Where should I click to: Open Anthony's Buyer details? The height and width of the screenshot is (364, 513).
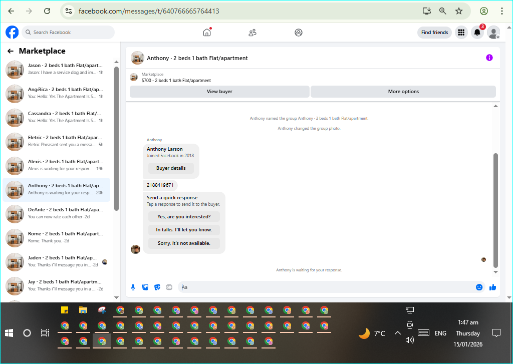tap(171, 168)
